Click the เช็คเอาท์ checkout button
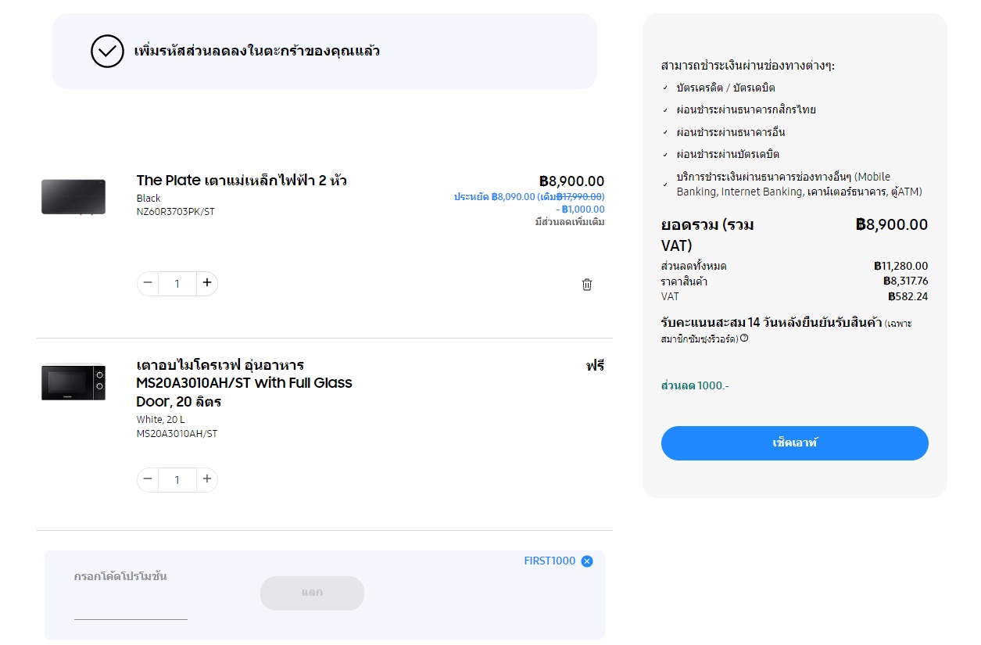Viewport: 981px width, 645px height. (x=794, y=443)
